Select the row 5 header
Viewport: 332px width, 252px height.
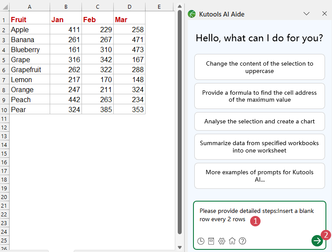tap(4, 60)
